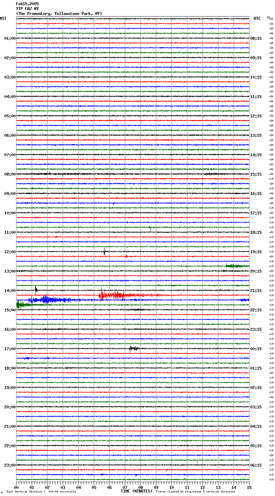Select the 06:15 UTC time label

pyautogui.click(x=256, y=465)
